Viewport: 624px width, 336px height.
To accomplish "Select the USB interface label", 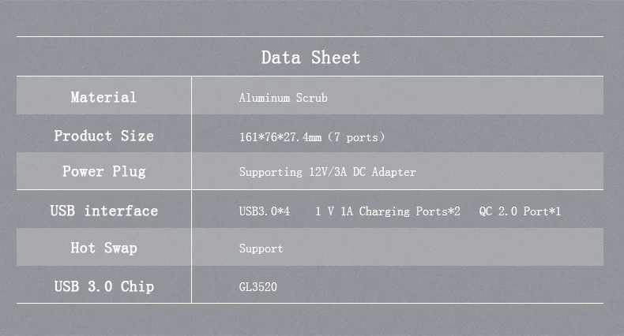I will coord(103,211).
